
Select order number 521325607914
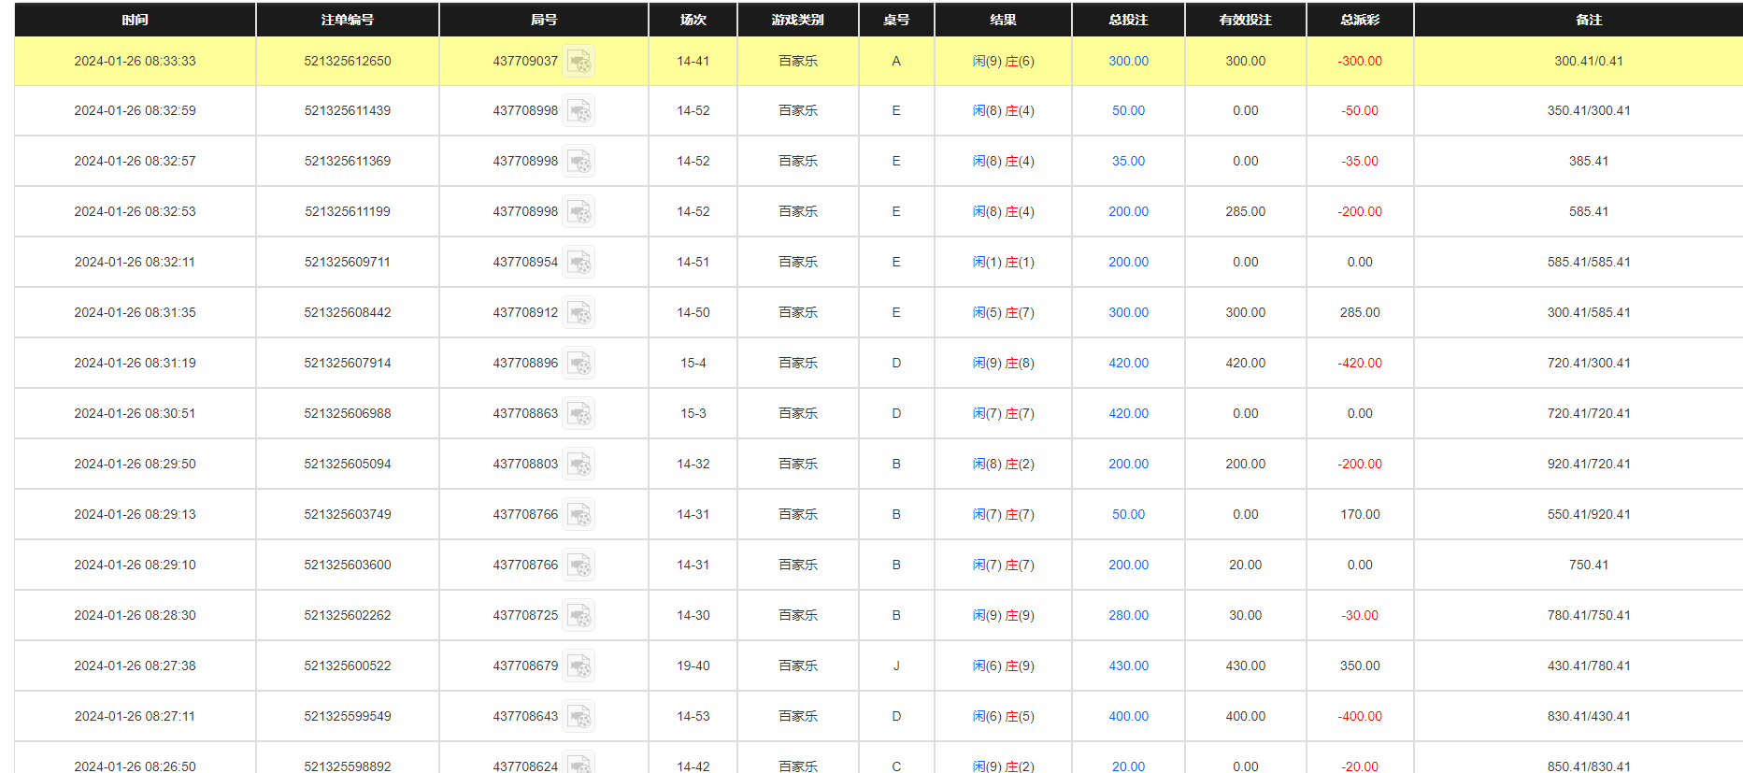coord(348,363)
